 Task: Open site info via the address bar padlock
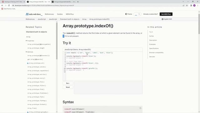click(13, 6)
